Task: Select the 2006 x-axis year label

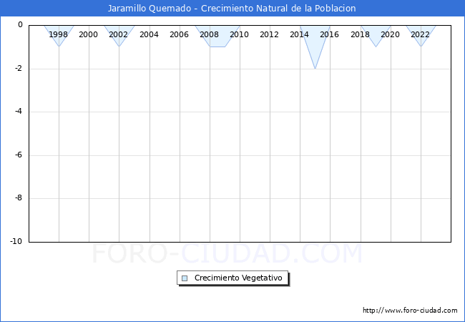Action: pyautogui.click(x=179, y=34)
